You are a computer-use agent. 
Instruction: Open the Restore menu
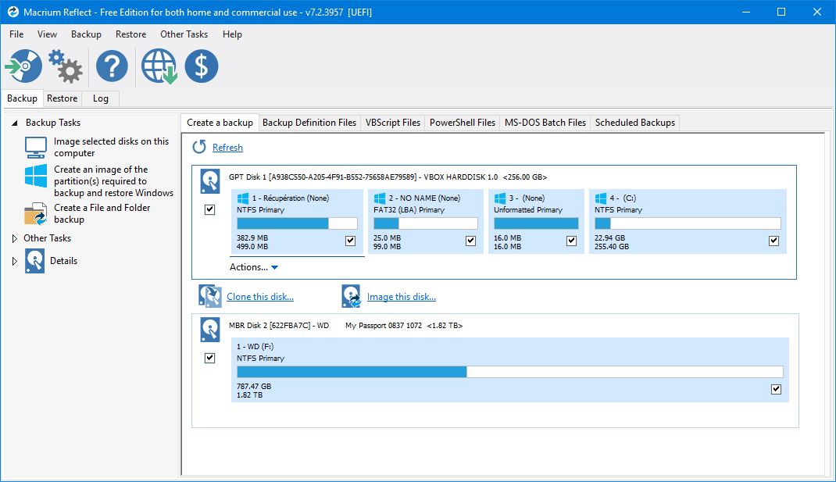pos(130,34)
